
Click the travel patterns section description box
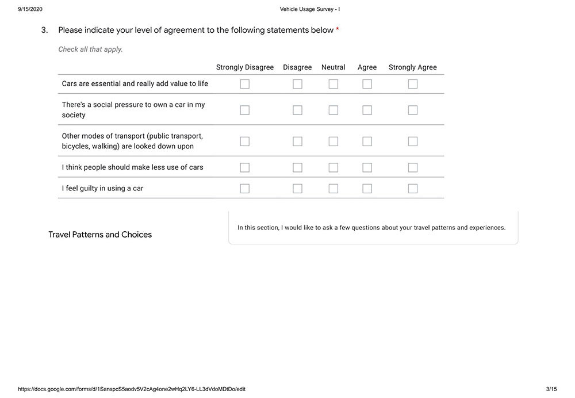pos(373,227)
